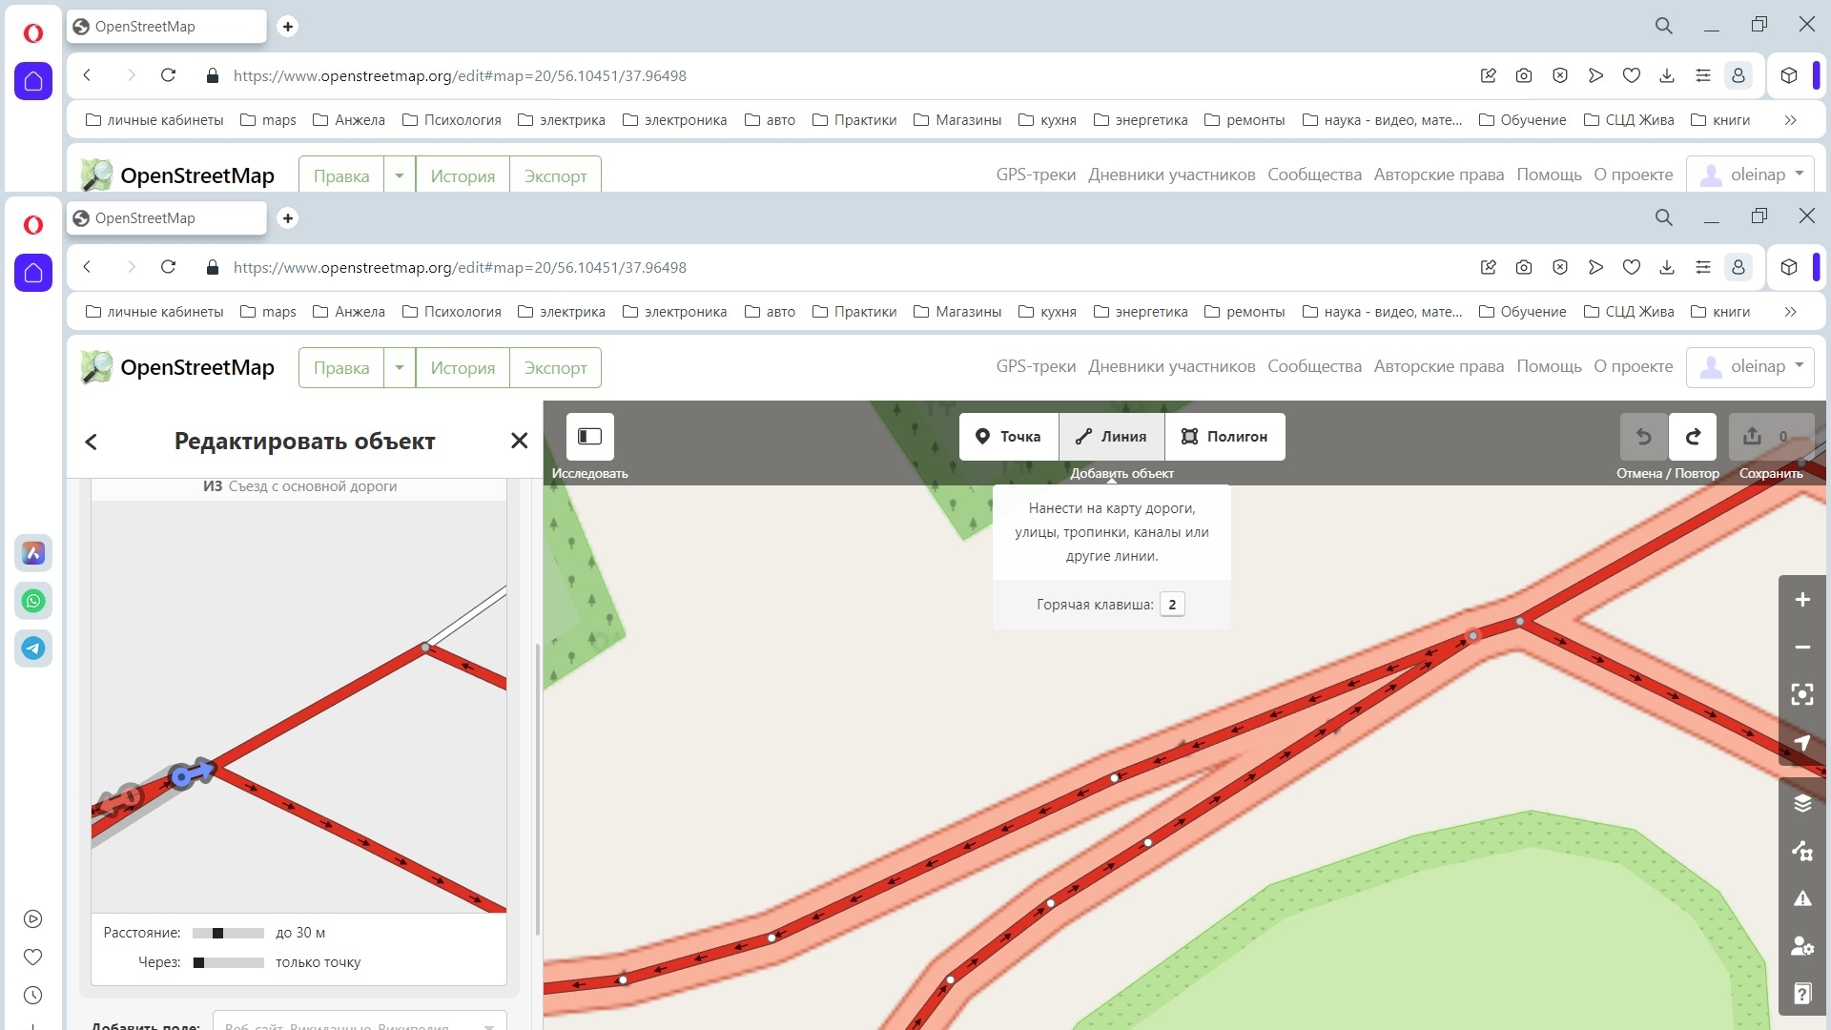Screen dimensions: 1831x1030
Task: Toggle the blue turn restriction arrow
Action: 194,773
